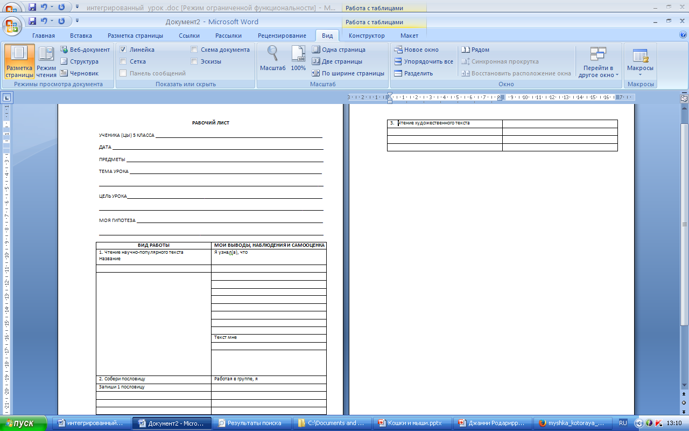This screenshot has width=689, height=431.
Task: Switch to the Конструктор tab
Action: (367, 35)
